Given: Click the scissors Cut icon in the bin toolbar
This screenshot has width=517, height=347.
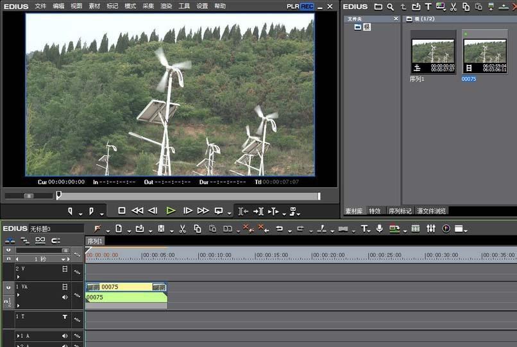Looking at the screenshot, I should [453, 7].
